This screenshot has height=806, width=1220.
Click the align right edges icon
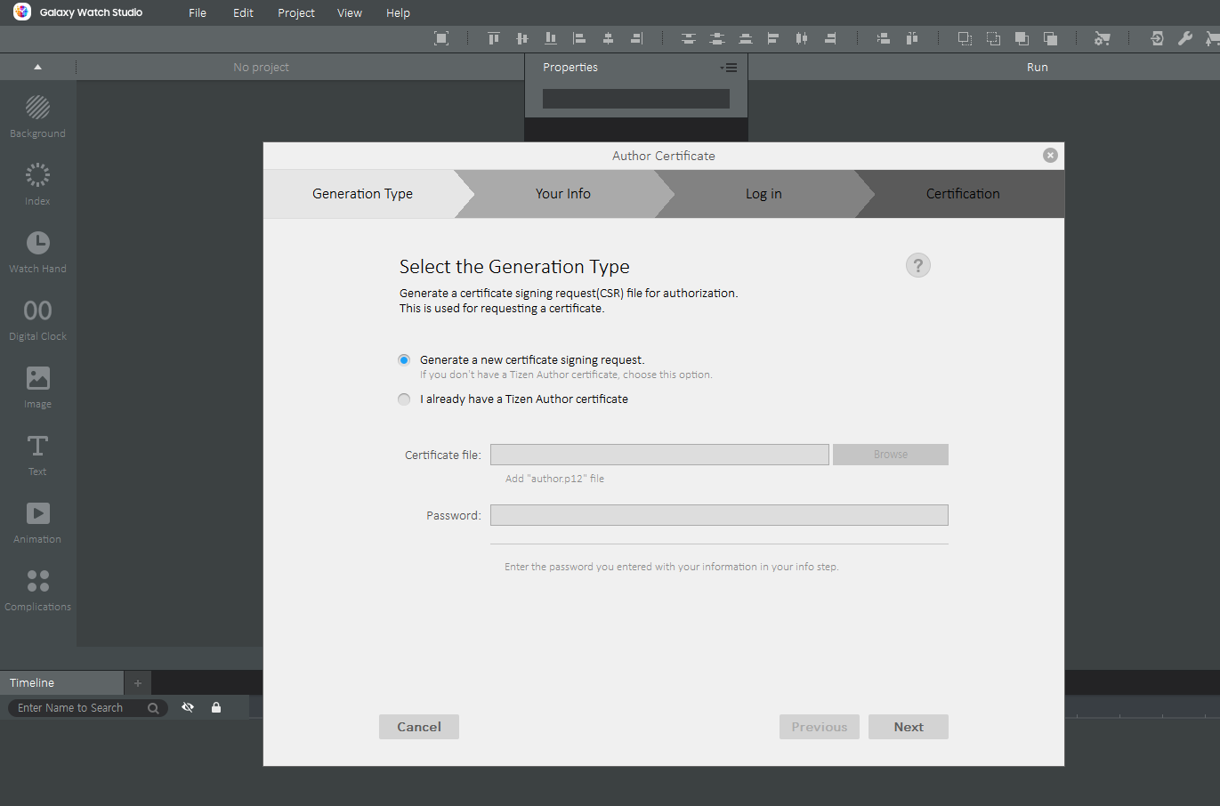pos(636,38)
